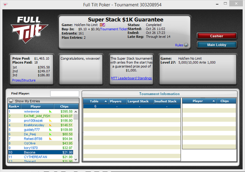Viewport: 245px width, 172px height.
Task: Click the $43.95 prize value for OzOlive
Action: pyautogui.click(x=68, y=143)
